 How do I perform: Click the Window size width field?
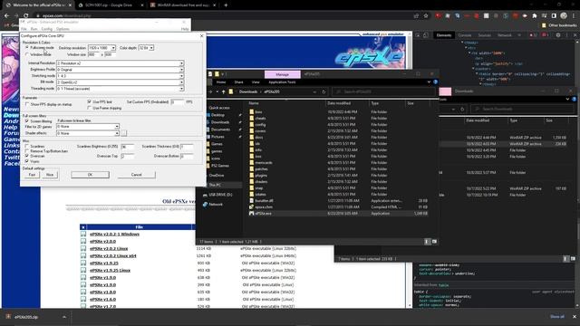[x=93, y=54]
